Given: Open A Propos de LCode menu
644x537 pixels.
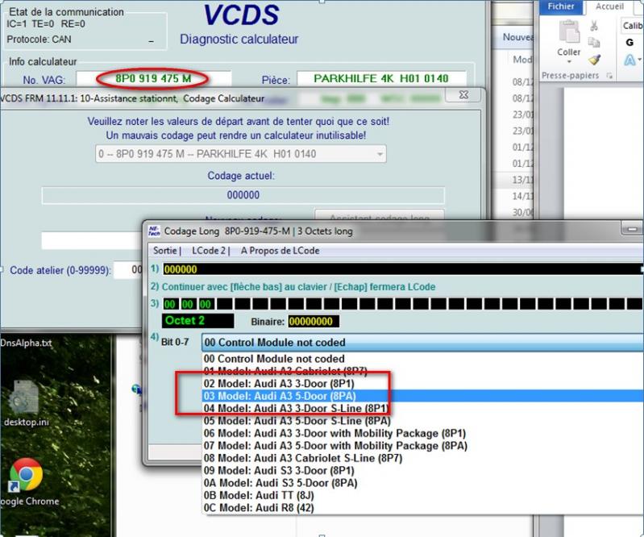Looking at the screenshot, I should (280, 251).
